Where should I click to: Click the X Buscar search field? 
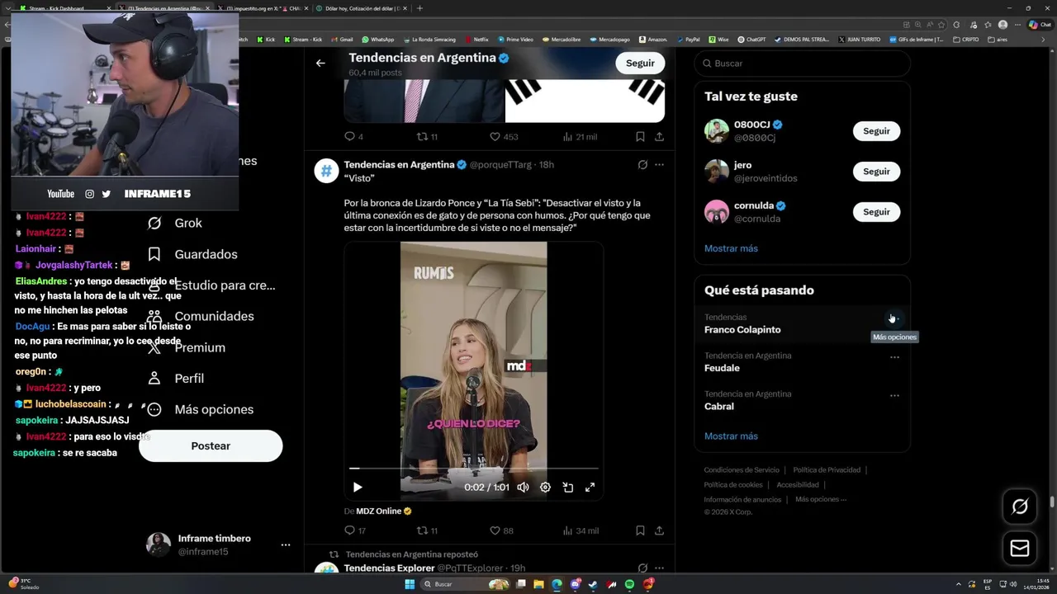tap(802, 64)
